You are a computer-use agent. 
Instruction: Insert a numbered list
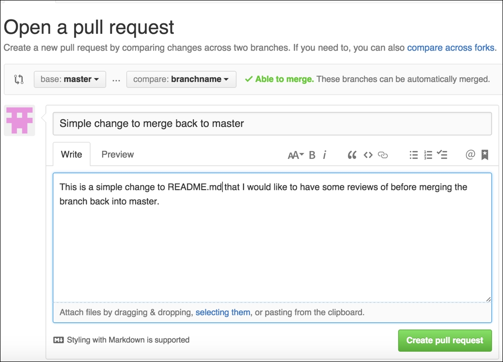[427, 155]
